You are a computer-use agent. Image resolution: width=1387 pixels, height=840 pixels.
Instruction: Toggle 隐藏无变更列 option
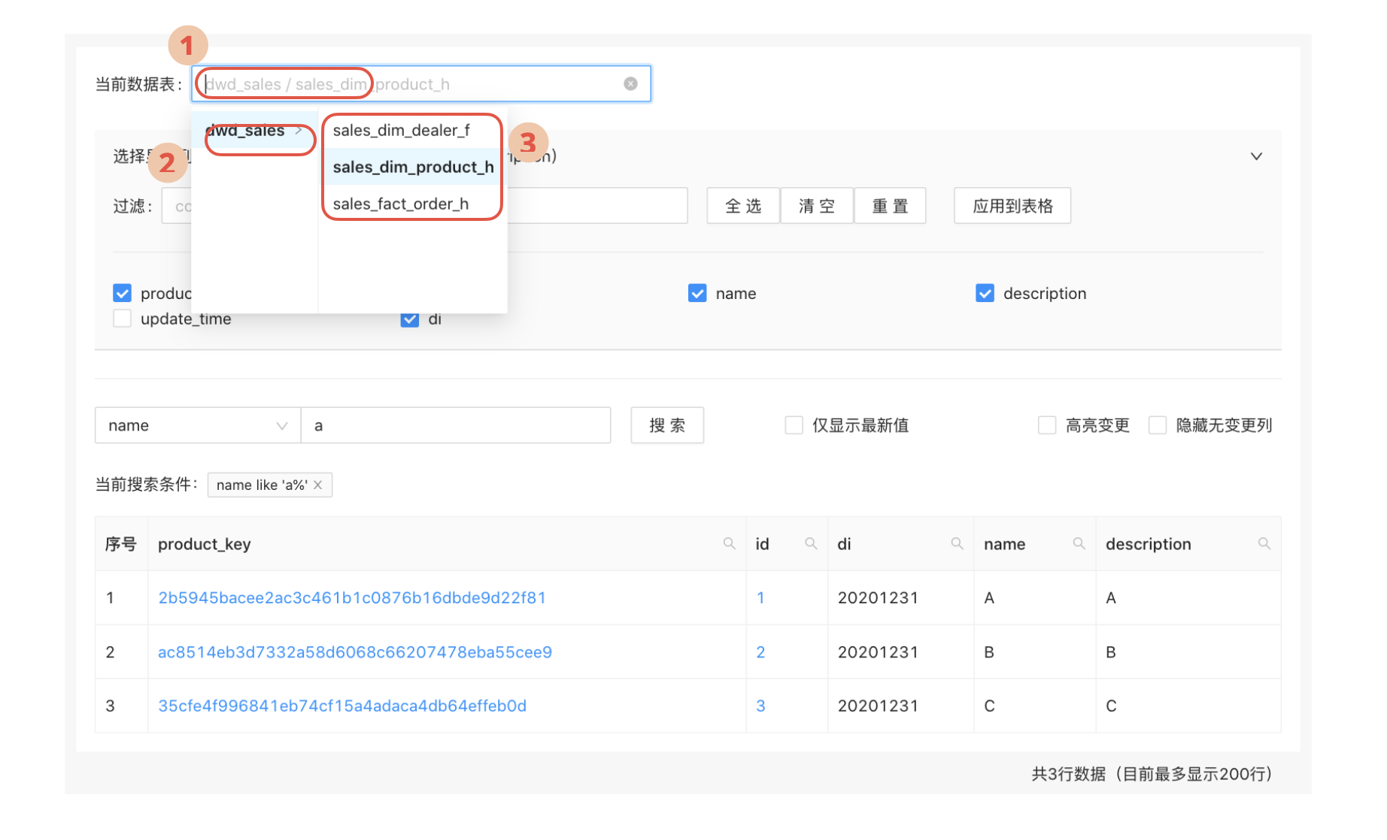click(1157, 425)
